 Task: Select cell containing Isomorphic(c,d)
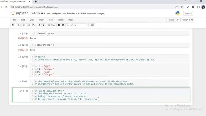point(109,34)
